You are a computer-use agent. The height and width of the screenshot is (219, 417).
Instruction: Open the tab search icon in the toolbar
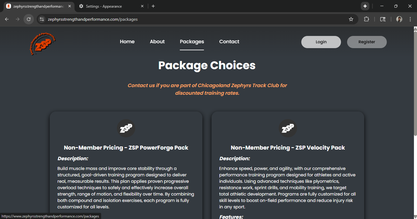pos(383,19)
